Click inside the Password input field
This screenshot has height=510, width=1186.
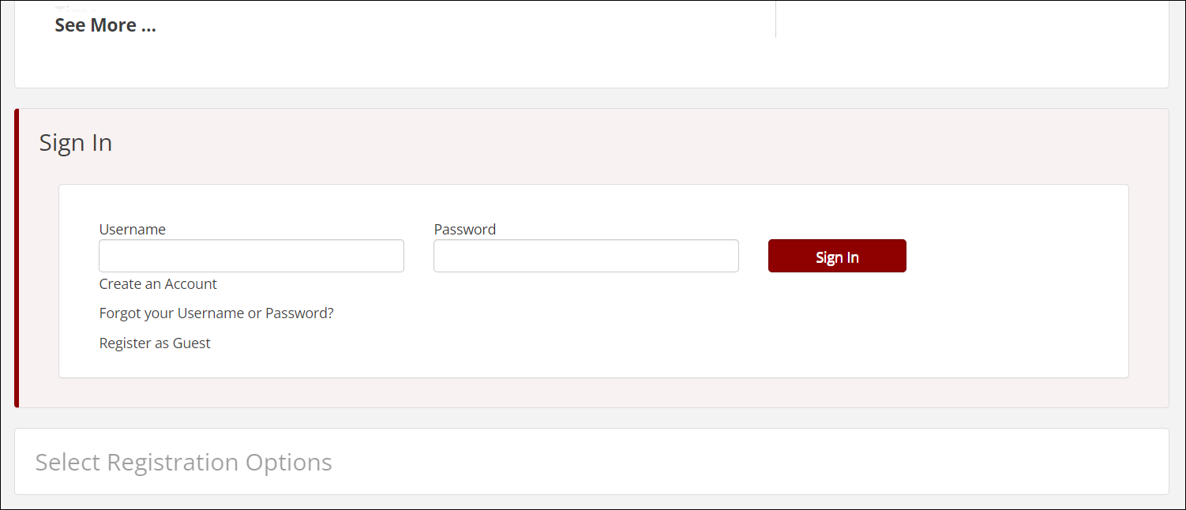[x=586, y=255]
